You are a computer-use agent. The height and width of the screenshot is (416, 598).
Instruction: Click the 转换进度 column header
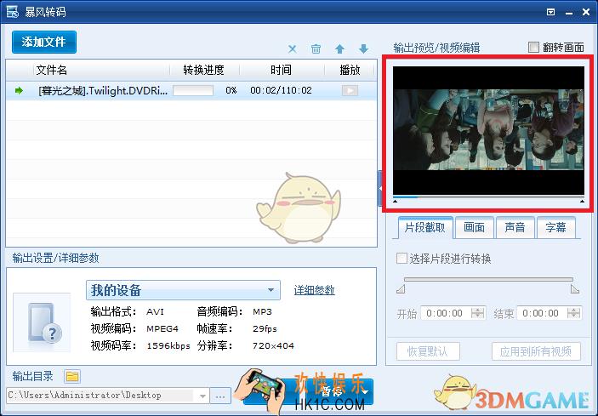coord(203,70)
